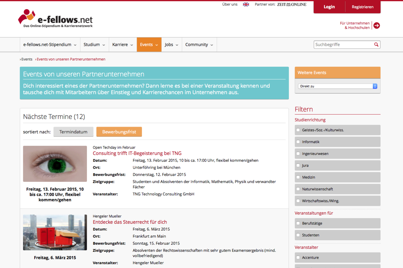Open the Events navigation menu
The image size is (403, 268).
[x=149, y=45]
